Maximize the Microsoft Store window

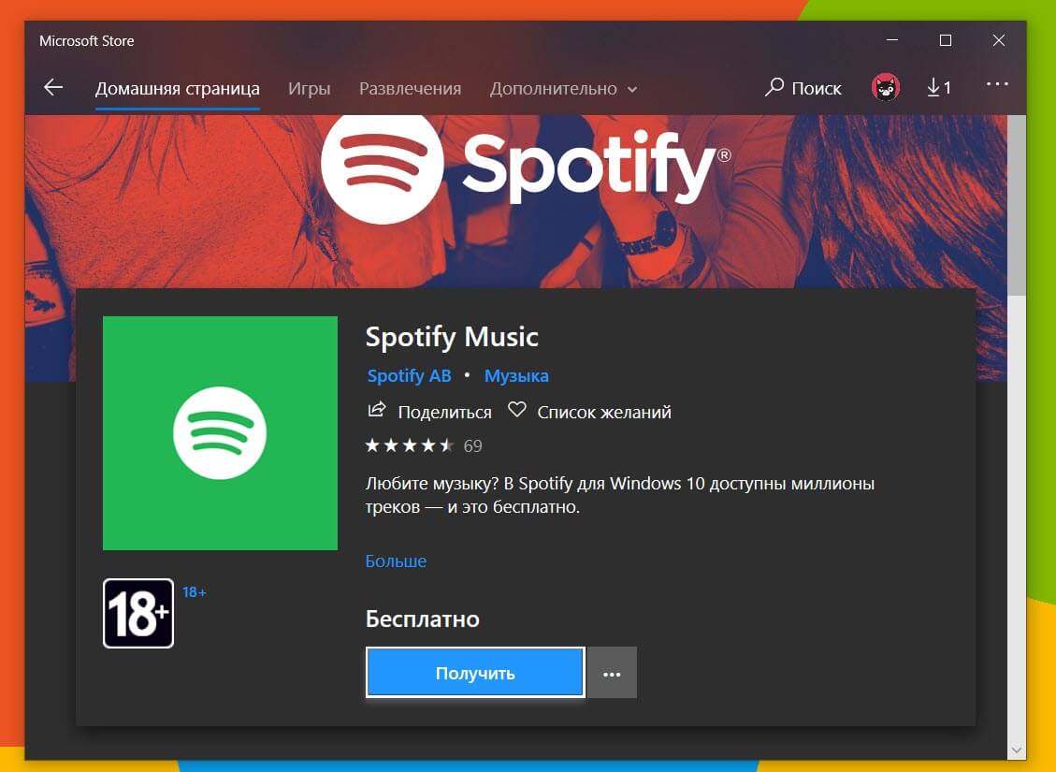pos(946,40)
